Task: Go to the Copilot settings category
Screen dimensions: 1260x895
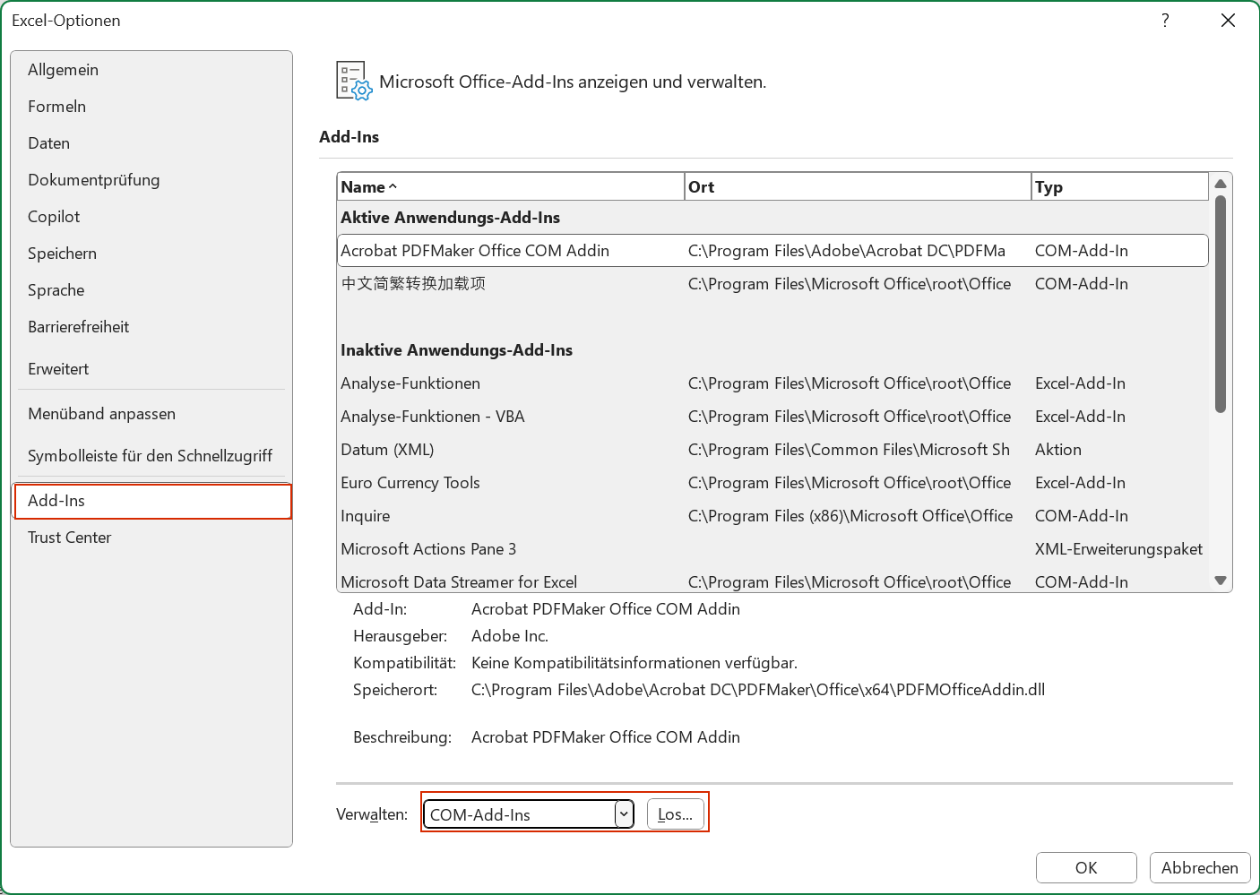Action: tap(54, 217)
